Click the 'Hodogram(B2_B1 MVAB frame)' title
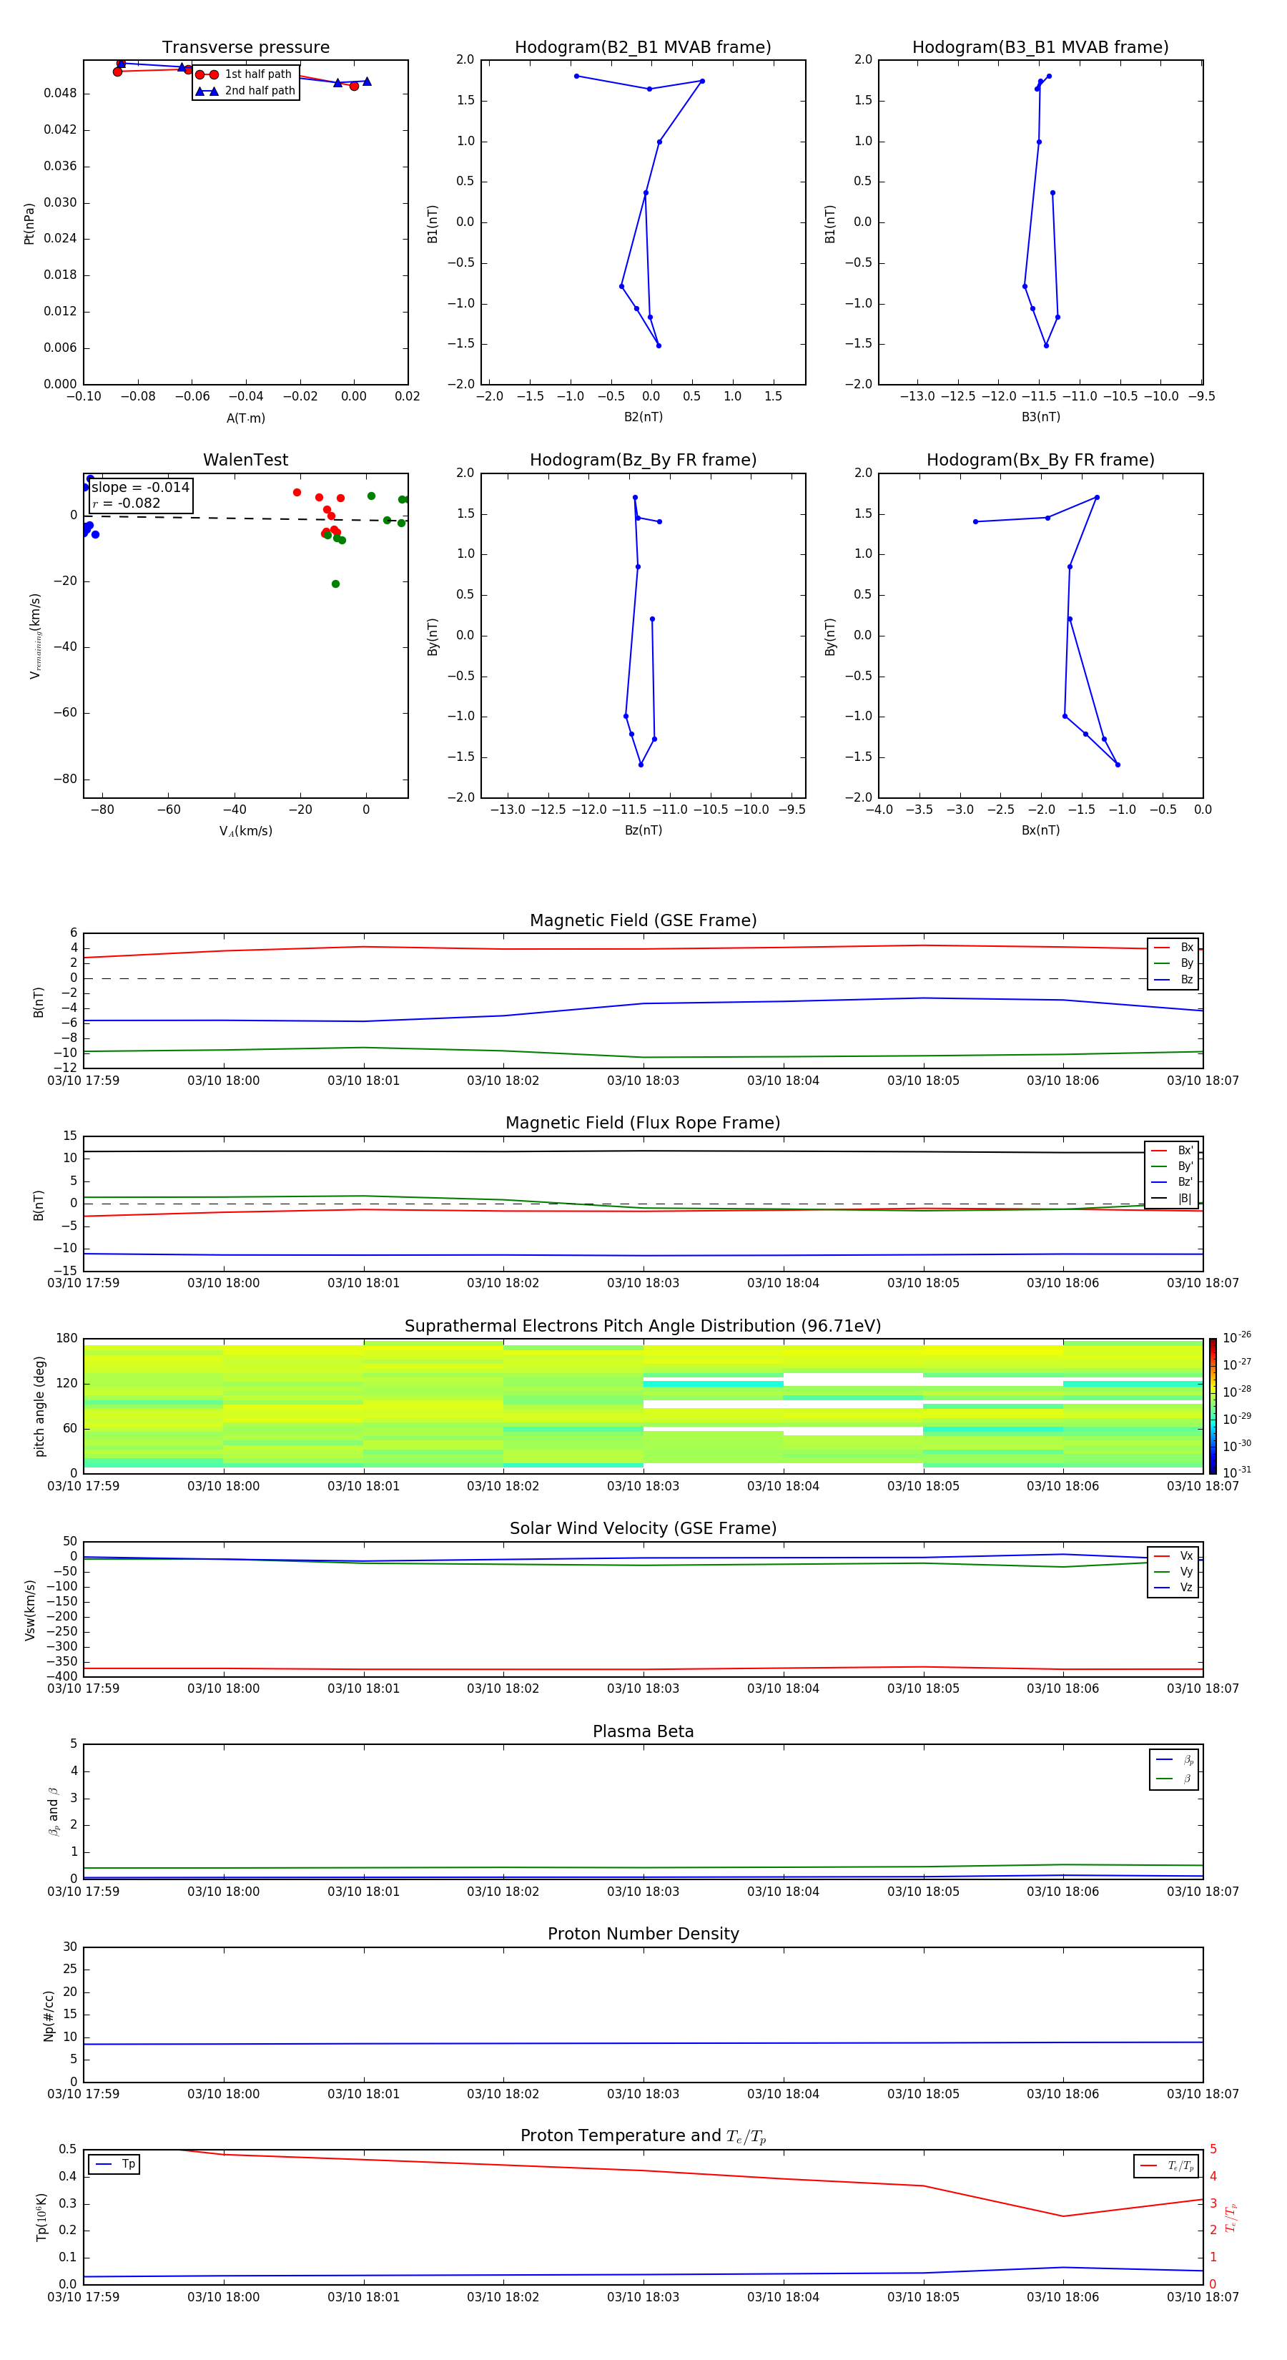1287x2360 pixels. coord(643,46)
